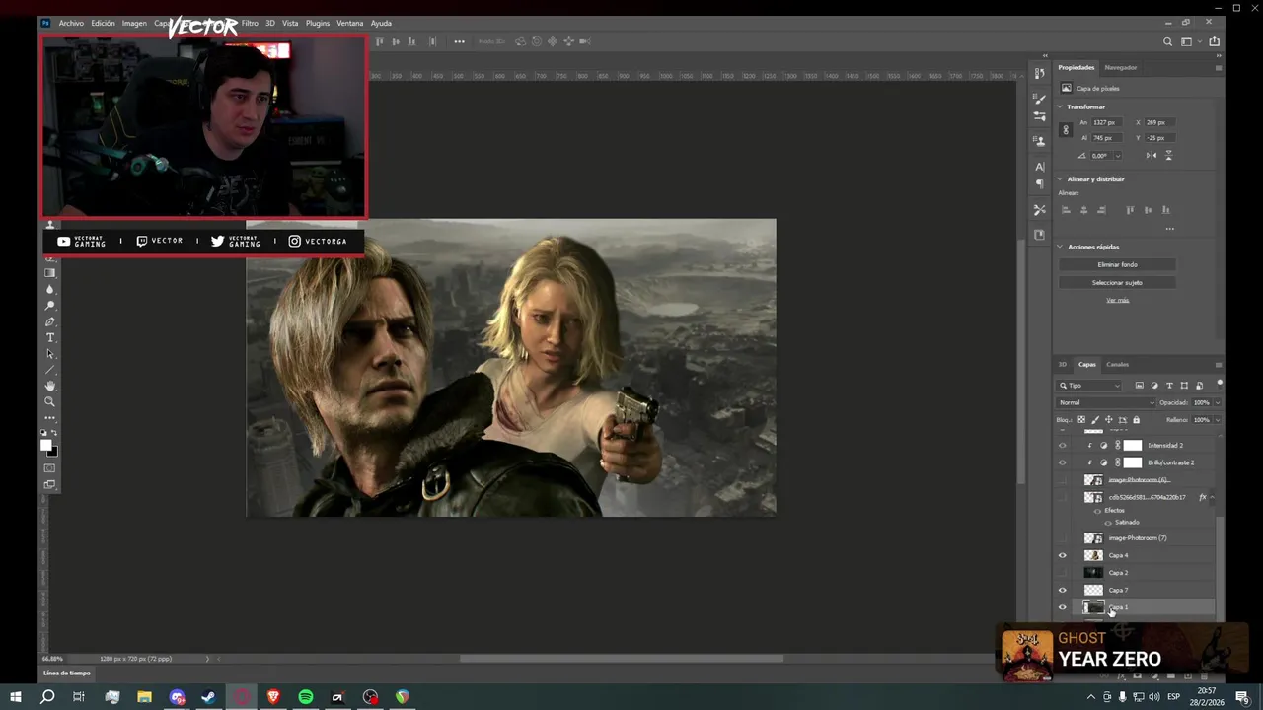Image resolution: width=1263 pixels, height=710 pixels.
Task: Hide the Intensidad 2 adjustment layer
Action: [1063, 446]
